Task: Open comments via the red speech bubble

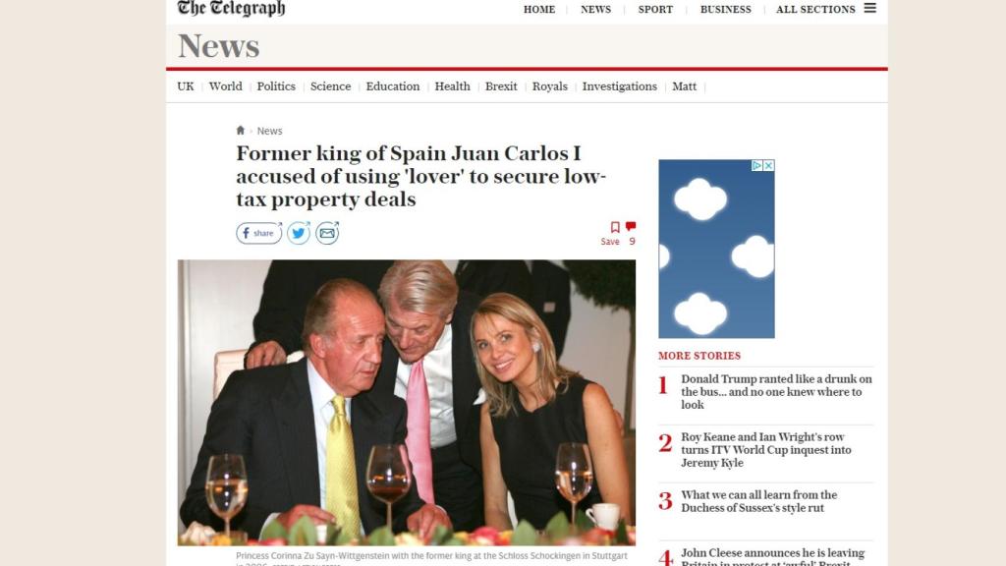Action: pyautogui.click(x=631, y=226)
